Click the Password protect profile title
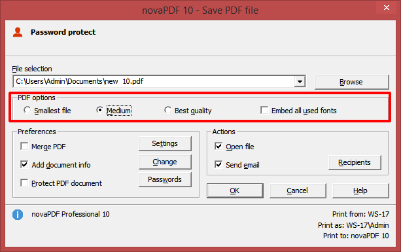Image resolution: width=401 pixels, height=252 pixels. coord(63,32)
